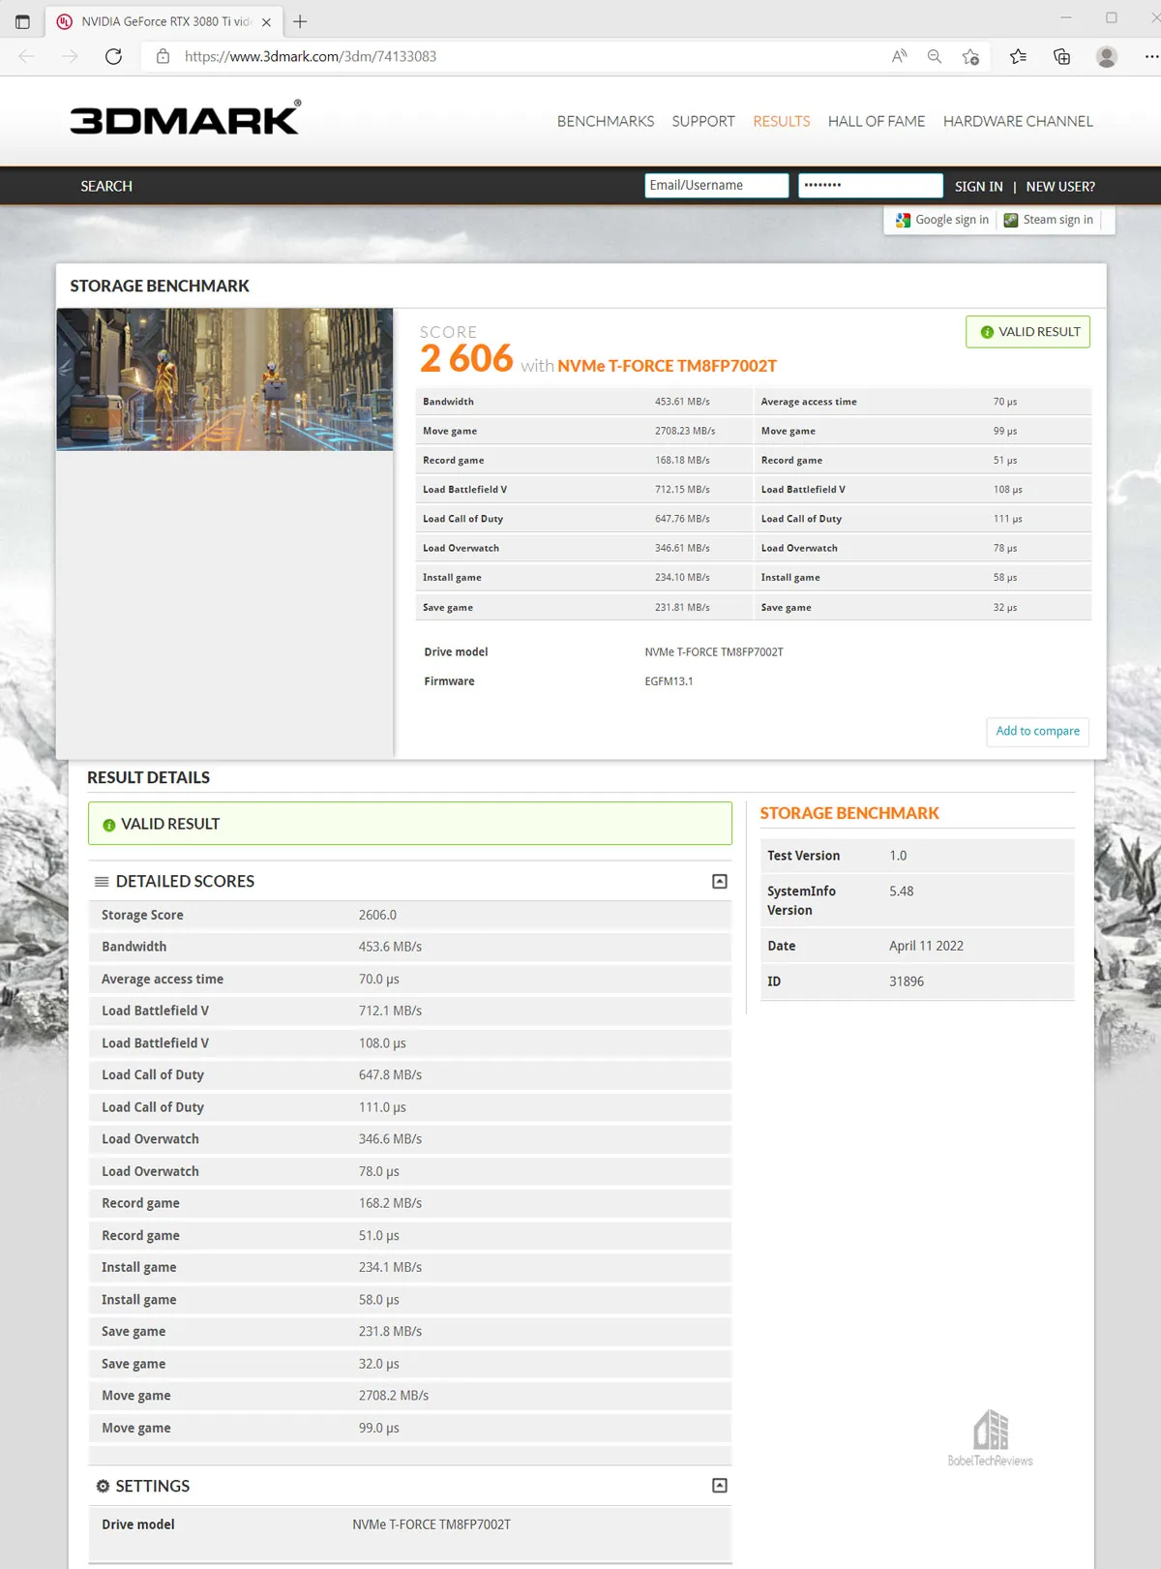Go to HALL OF FAME
This screenshot has width=1161, height=1569.
click(x=877, y=121)
